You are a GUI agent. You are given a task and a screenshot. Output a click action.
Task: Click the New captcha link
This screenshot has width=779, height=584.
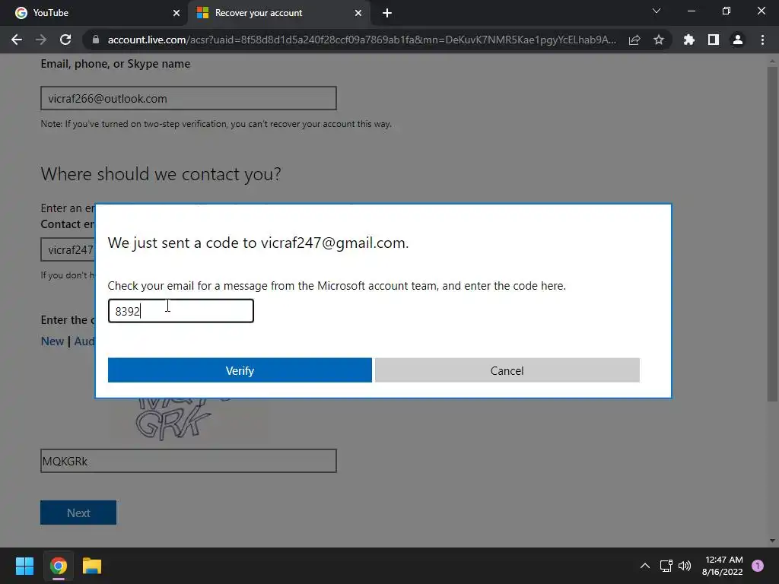(x=52, y=341)
